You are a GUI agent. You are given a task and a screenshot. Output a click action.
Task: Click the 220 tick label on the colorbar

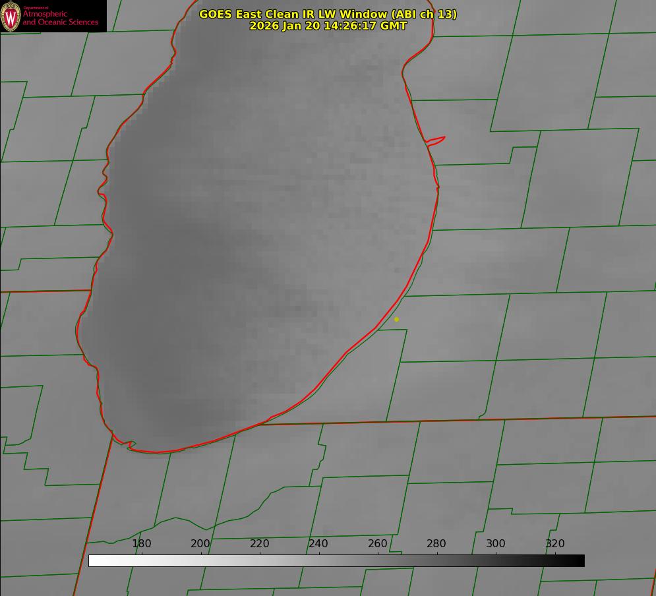[259, 544]
